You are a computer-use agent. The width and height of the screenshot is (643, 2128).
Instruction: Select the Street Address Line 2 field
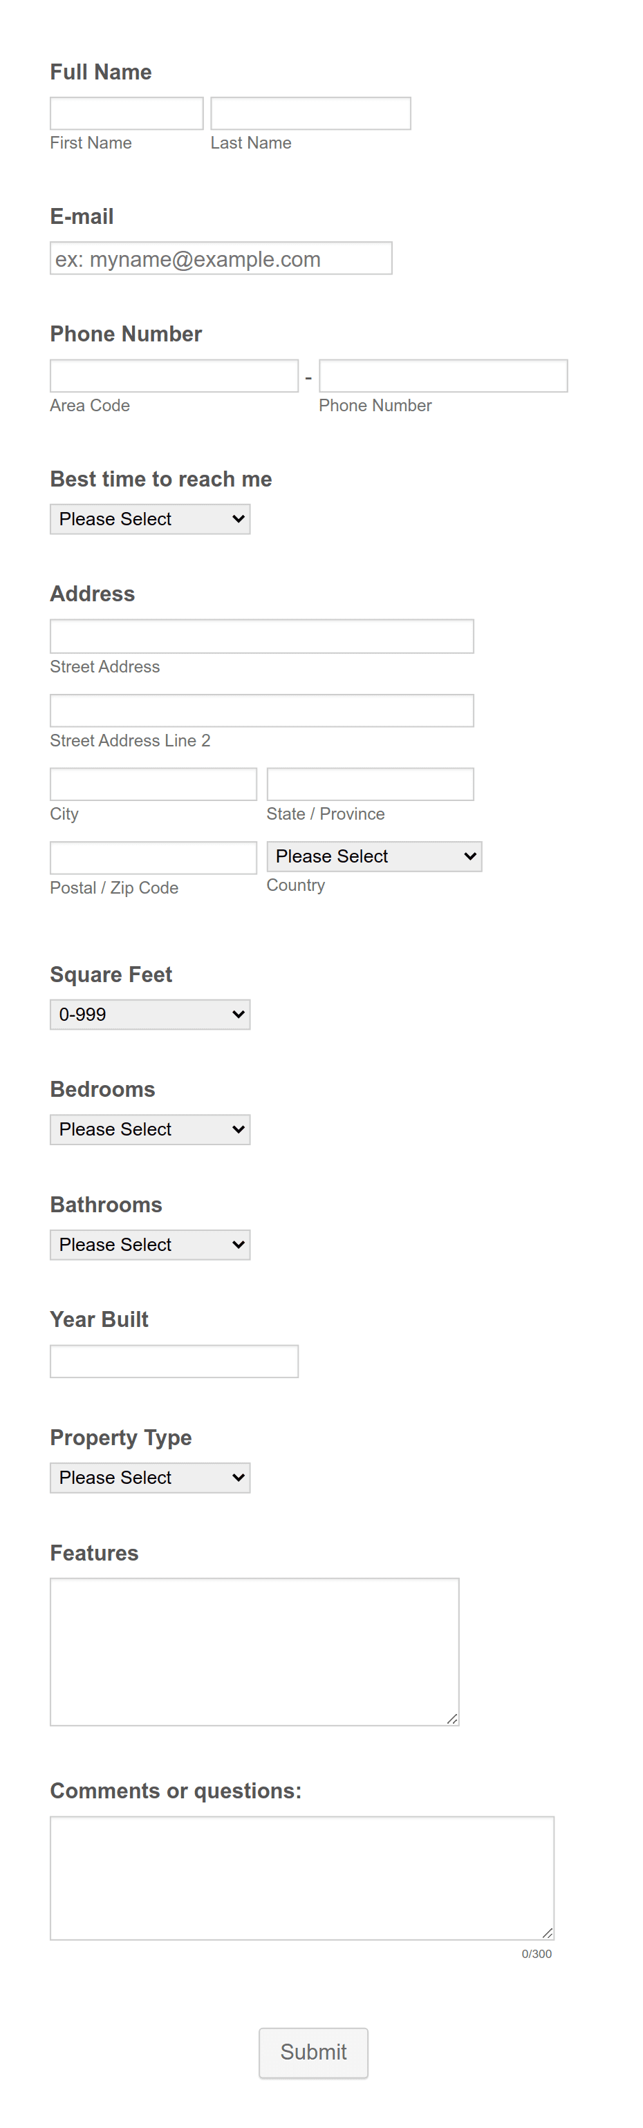click(x=262, y=711)
